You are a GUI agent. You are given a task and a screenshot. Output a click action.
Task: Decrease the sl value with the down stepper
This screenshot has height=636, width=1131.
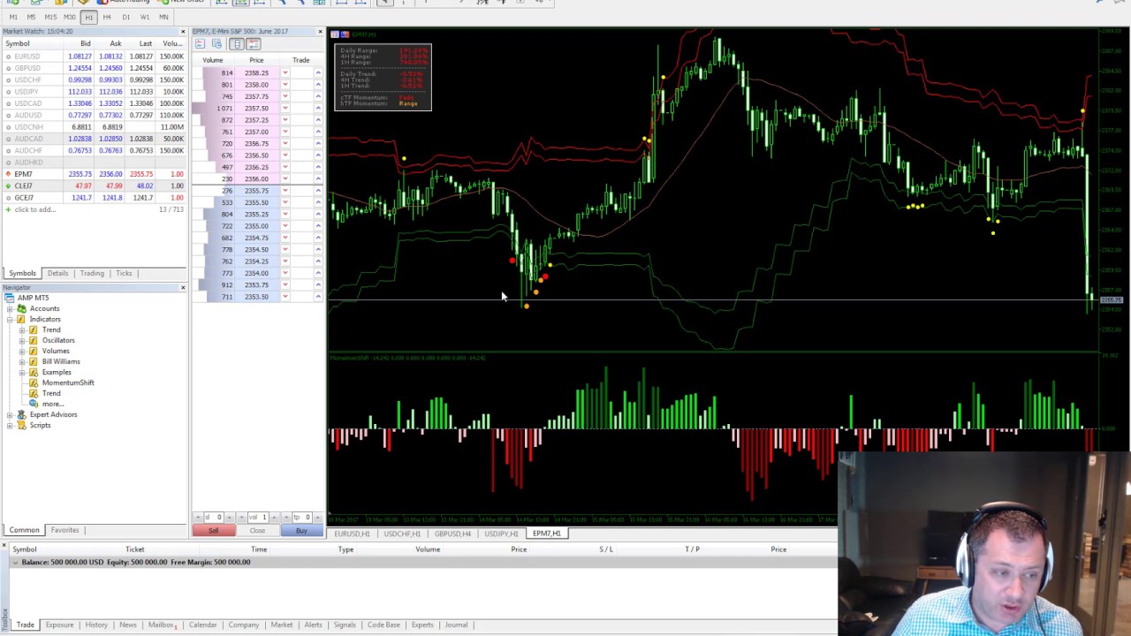[x=198, y=517]
